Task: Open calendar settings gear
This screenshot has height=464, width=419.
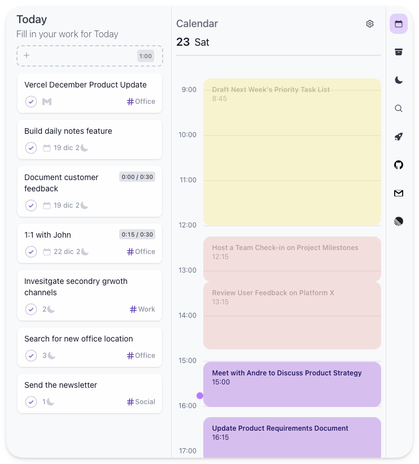Action: pos(369,24)
